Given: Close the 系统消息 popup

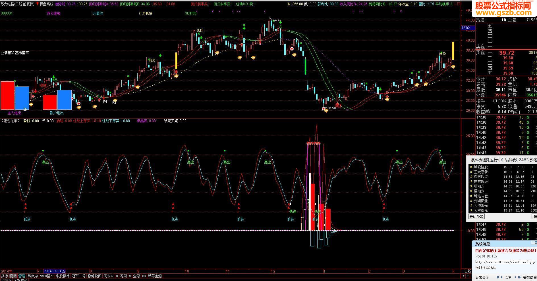Looking at the screenshot, I should [x=535, y=243].
